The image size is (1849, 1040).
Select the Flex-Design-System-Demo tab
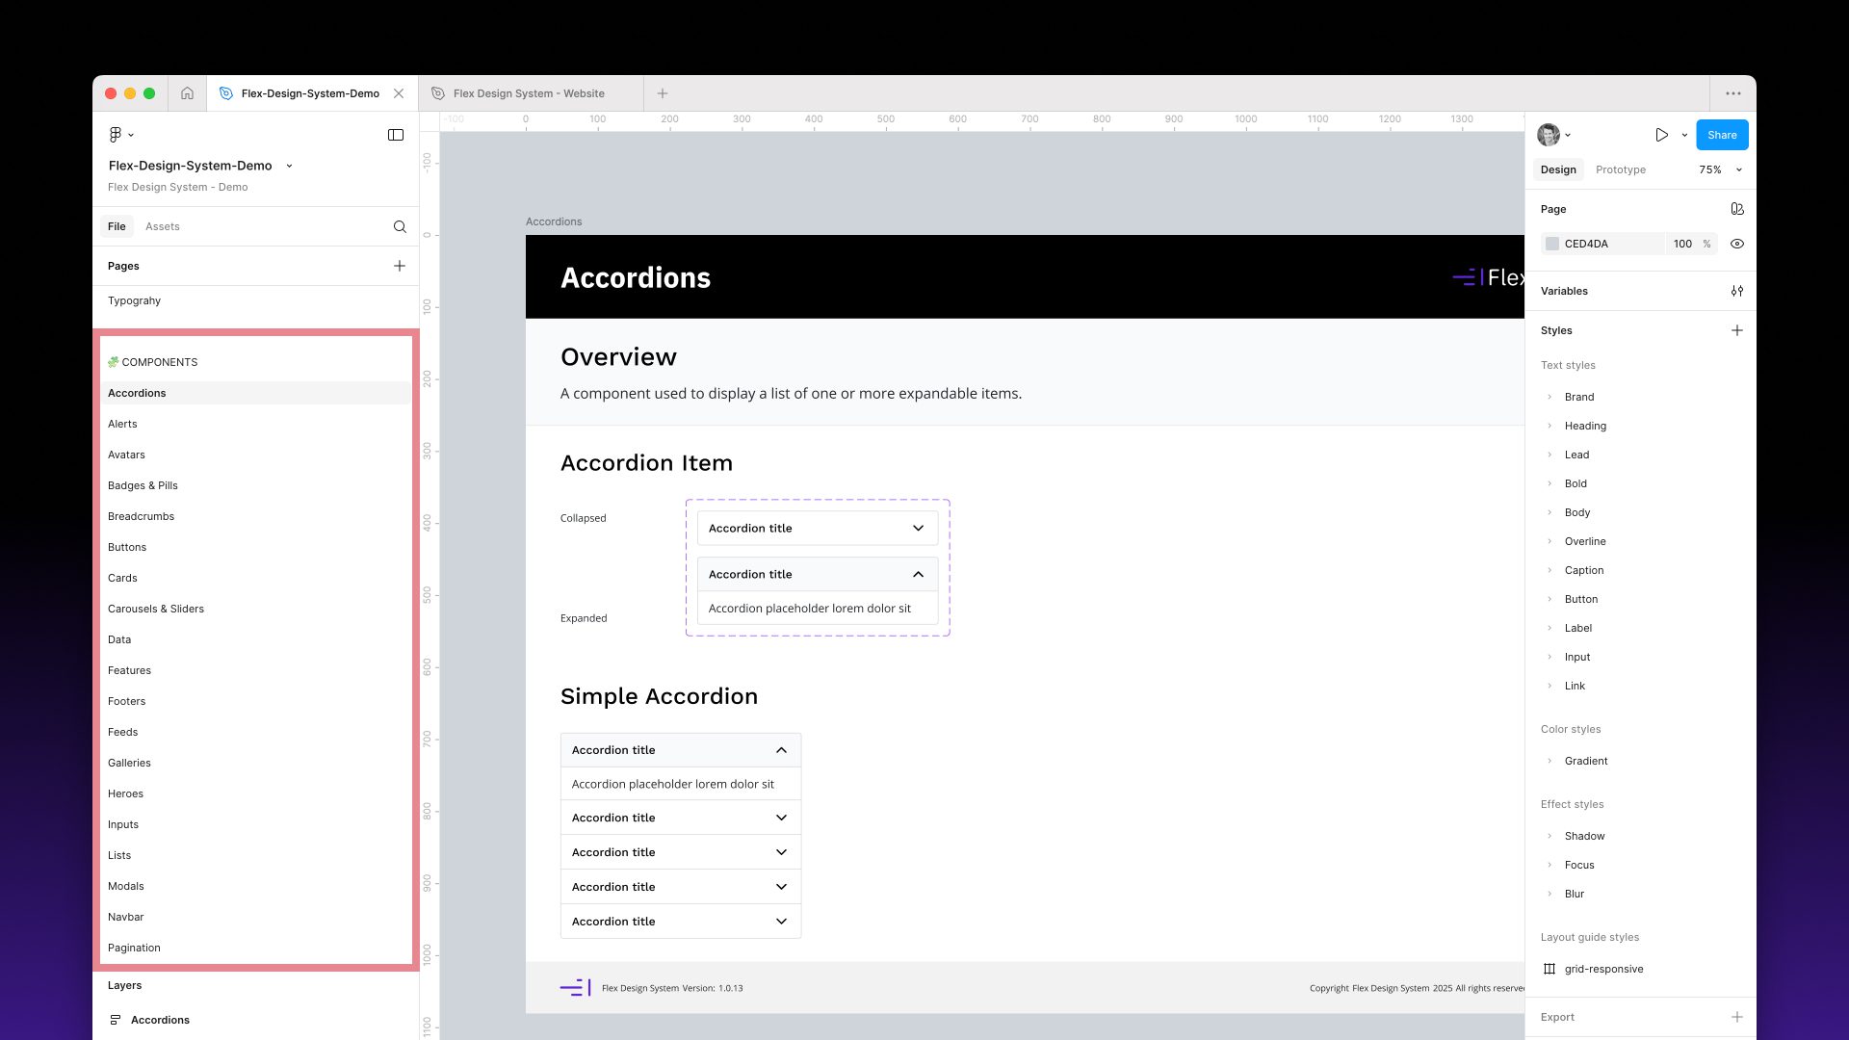tap(310, 93)
